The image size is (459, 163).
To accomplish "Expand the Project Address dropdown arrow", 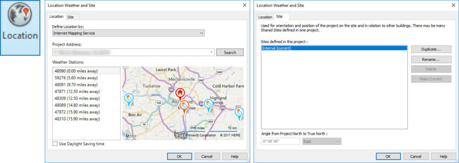I will (212, 52).
